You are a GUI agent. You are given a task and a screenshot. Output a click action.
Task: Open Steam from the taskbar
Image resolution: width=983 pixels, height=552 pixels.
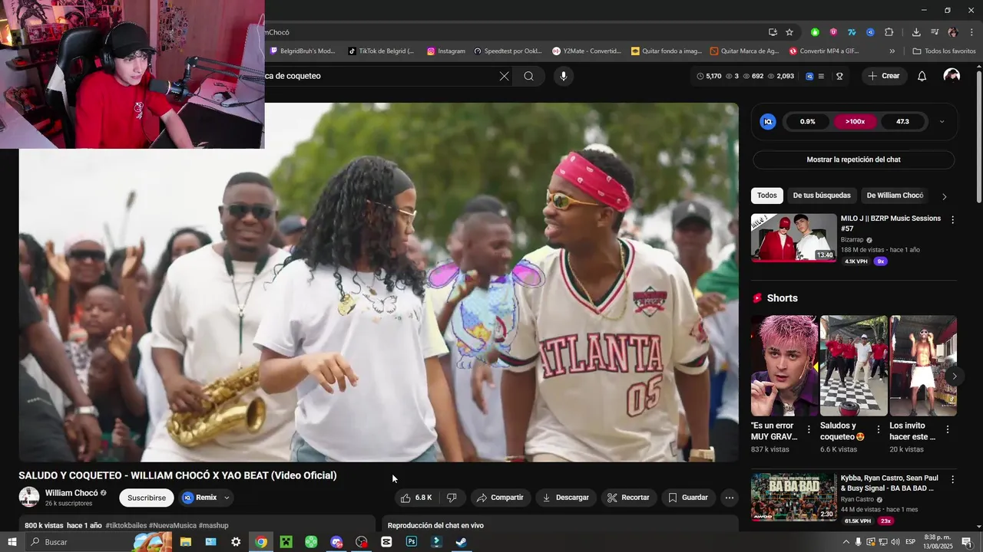point(461,542)
